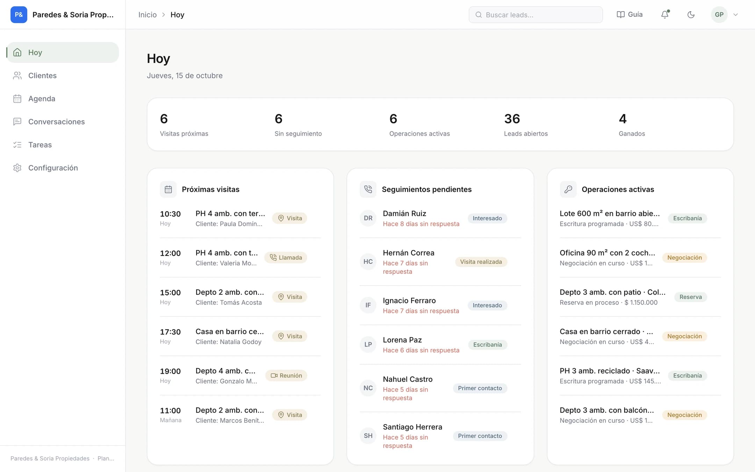Screen dimensions: 755x472
Task: Open Agenda in the sidebar
Action: pos(63,99)
